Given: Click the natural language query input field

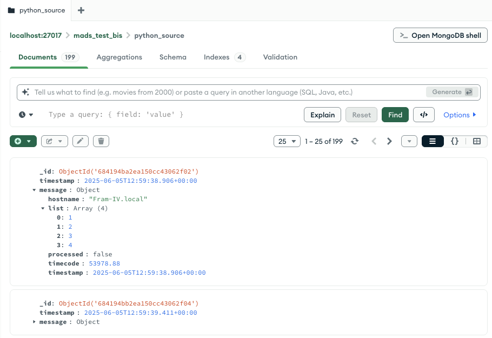Looking at the screenshot, I should click(227, 92).
